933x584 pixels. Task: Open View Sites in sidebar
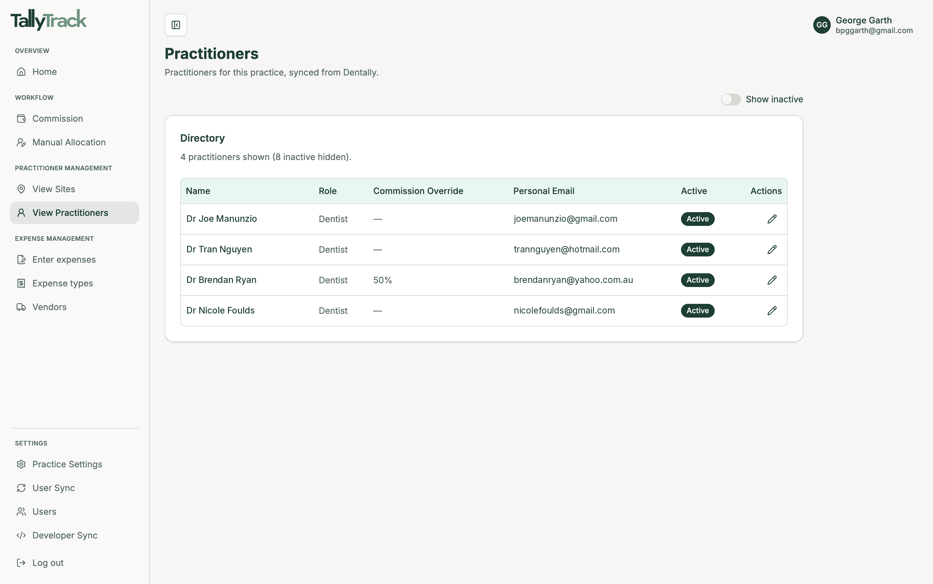point(75,189)
